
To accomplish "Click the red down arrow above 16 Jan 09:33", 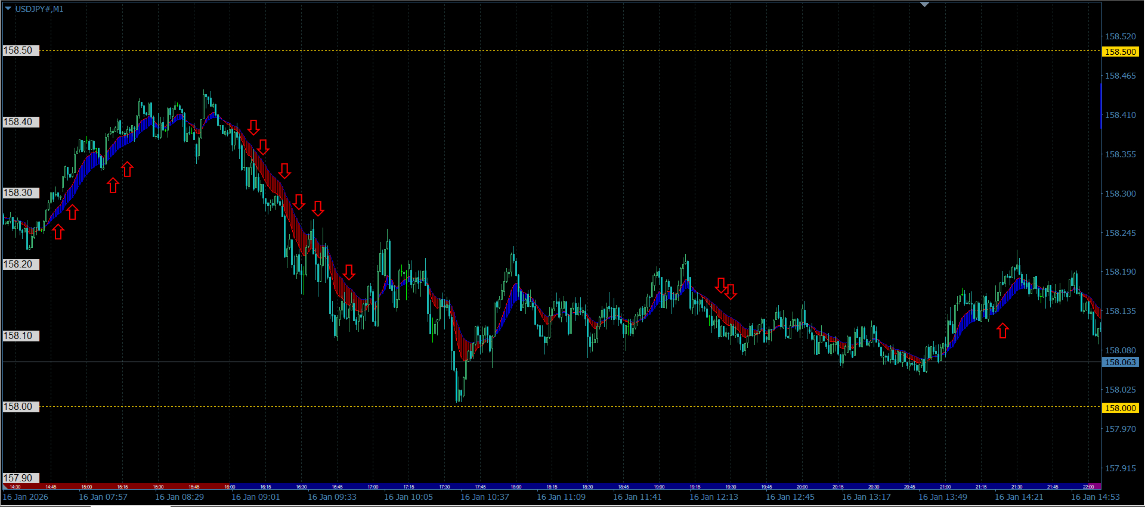I will click(349, 272).
